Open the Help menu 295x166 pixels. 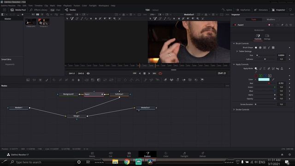(x=113, y=6)
